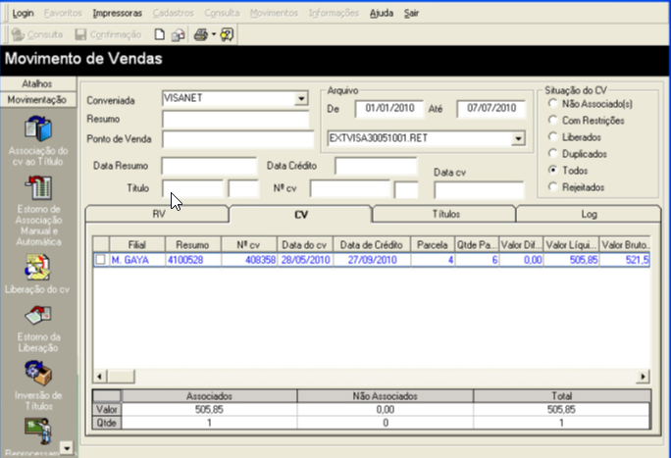Open Associação do cv ao Título shortcut
The height and width of the screenshot is (458, 671).
click(x=38, y=141)
